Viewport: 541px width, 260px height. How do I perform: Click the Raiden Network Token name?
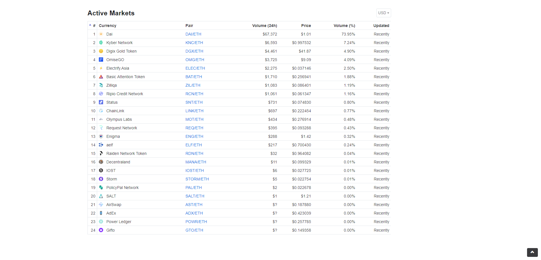tap(126, 153)
